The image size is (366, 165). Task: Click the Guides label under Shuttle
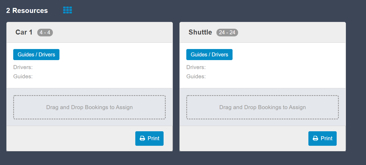(196, 76)
